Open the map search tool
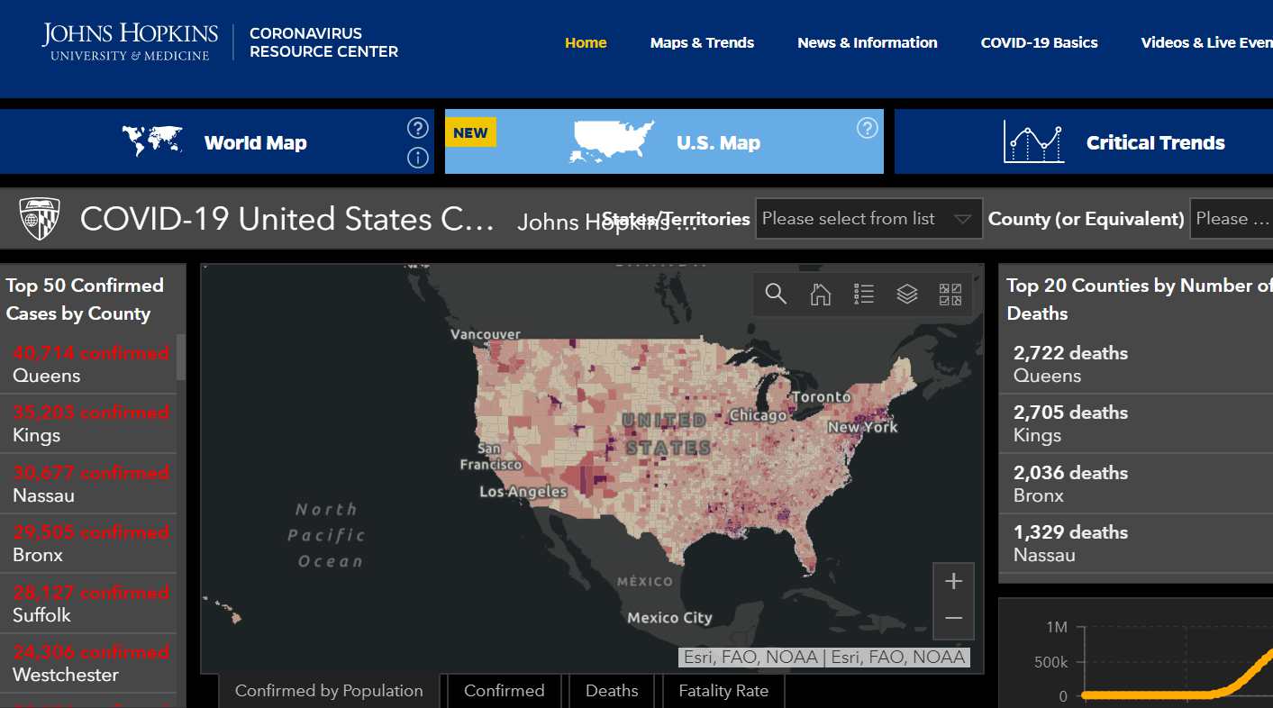The height and width of the screenshot is (708, 1273). pos(776,294)
